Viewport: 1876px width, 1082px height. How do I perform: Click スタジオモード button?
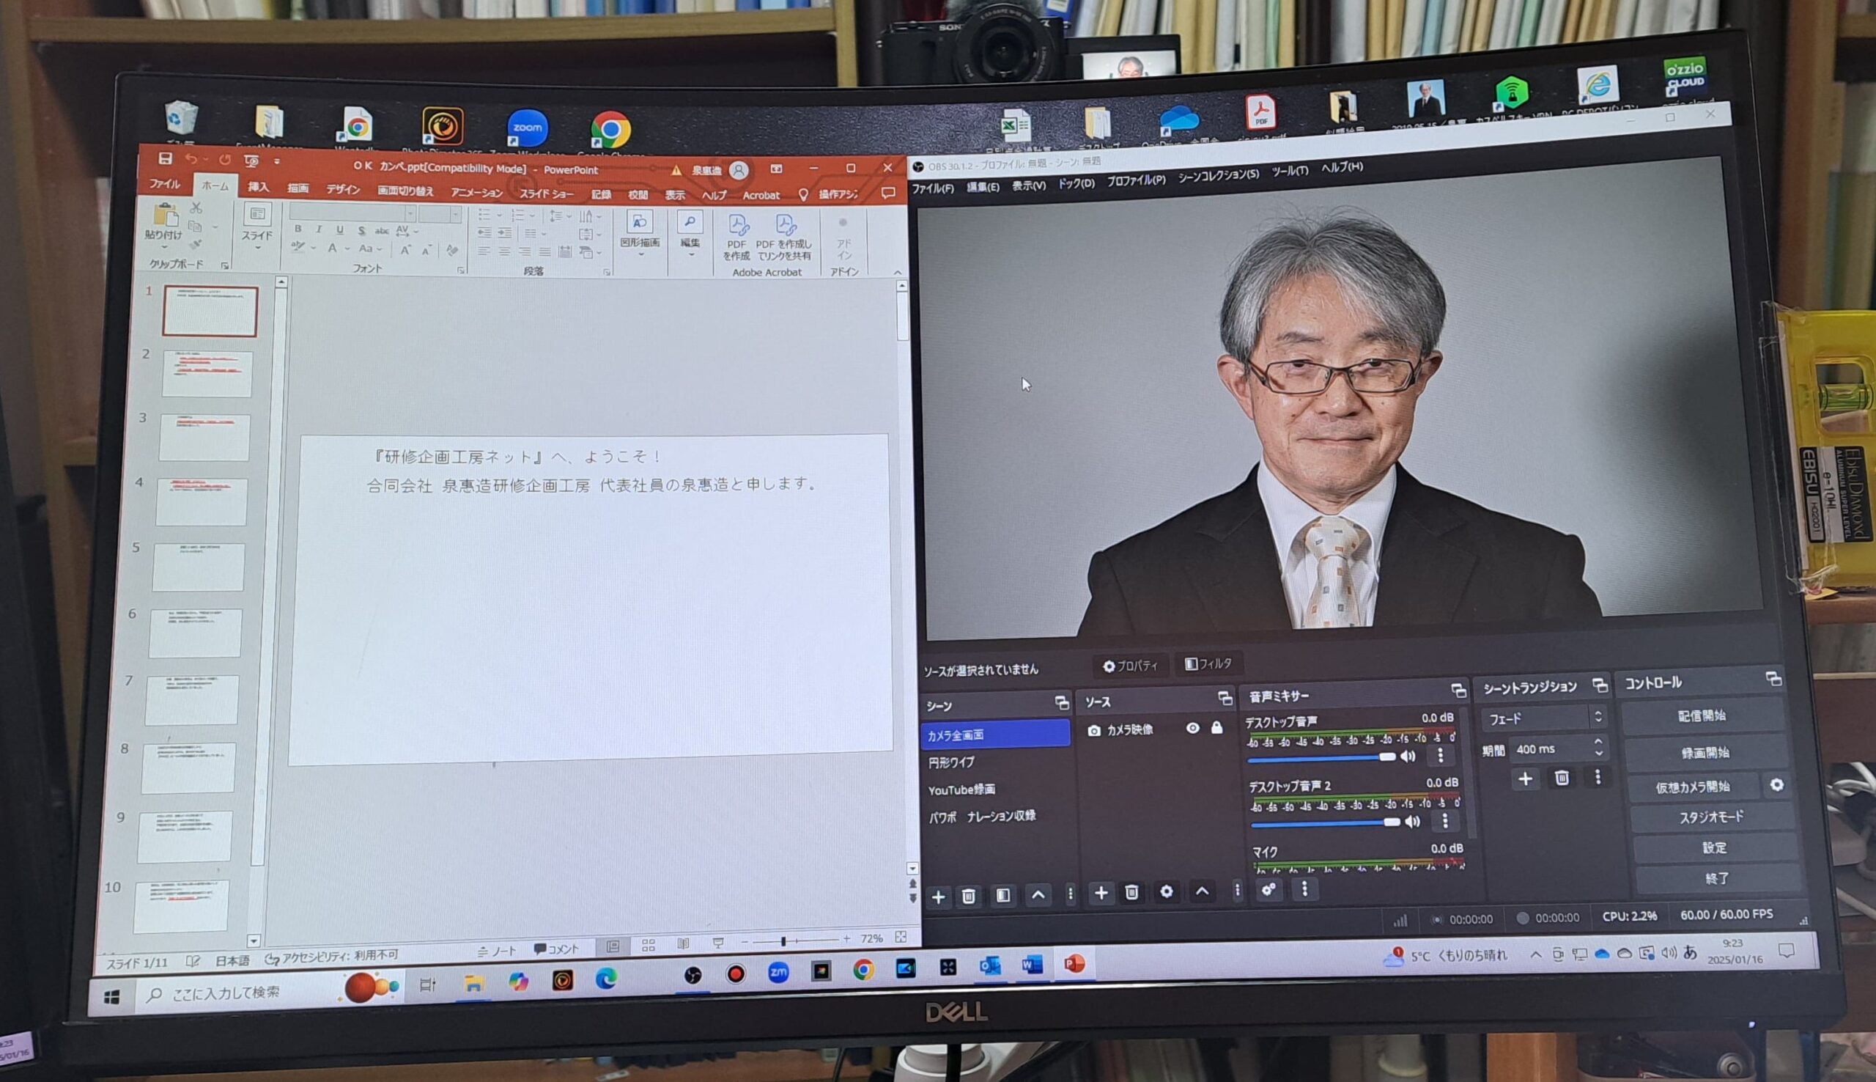tap(1711, 817)
